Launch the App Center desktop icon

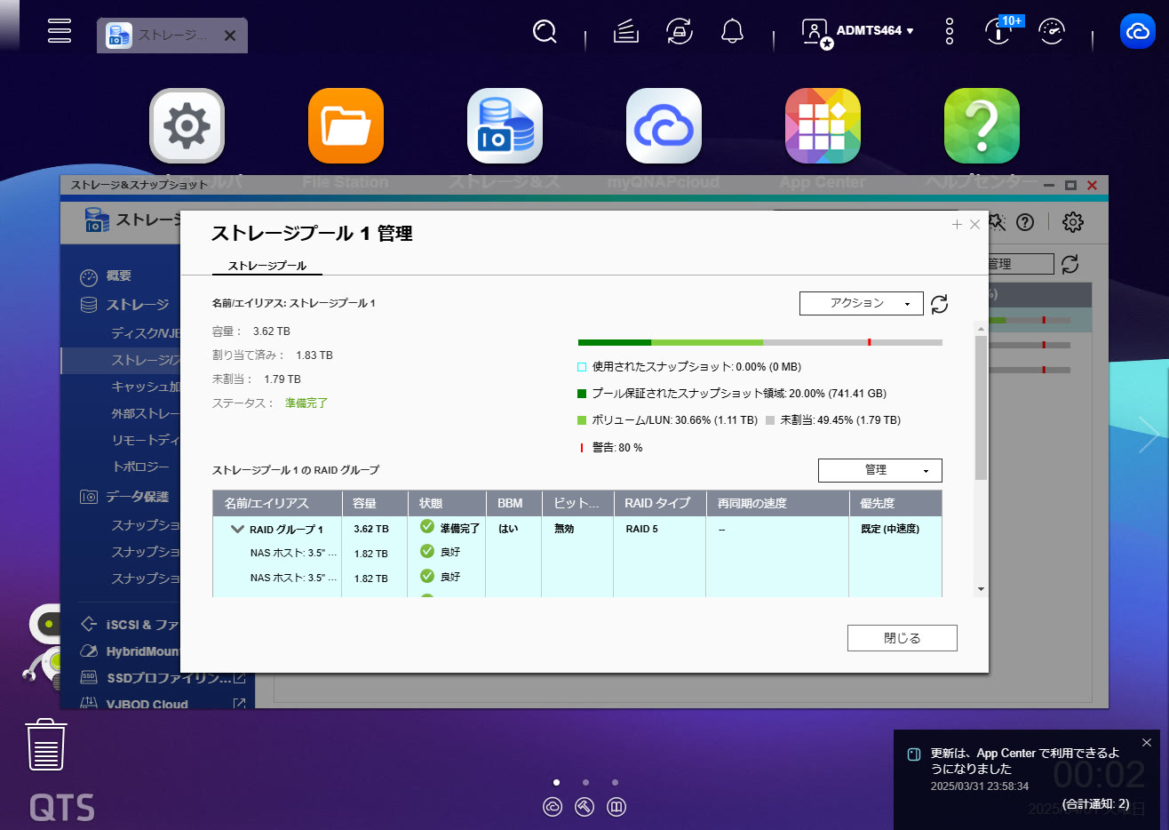point(823,126)
